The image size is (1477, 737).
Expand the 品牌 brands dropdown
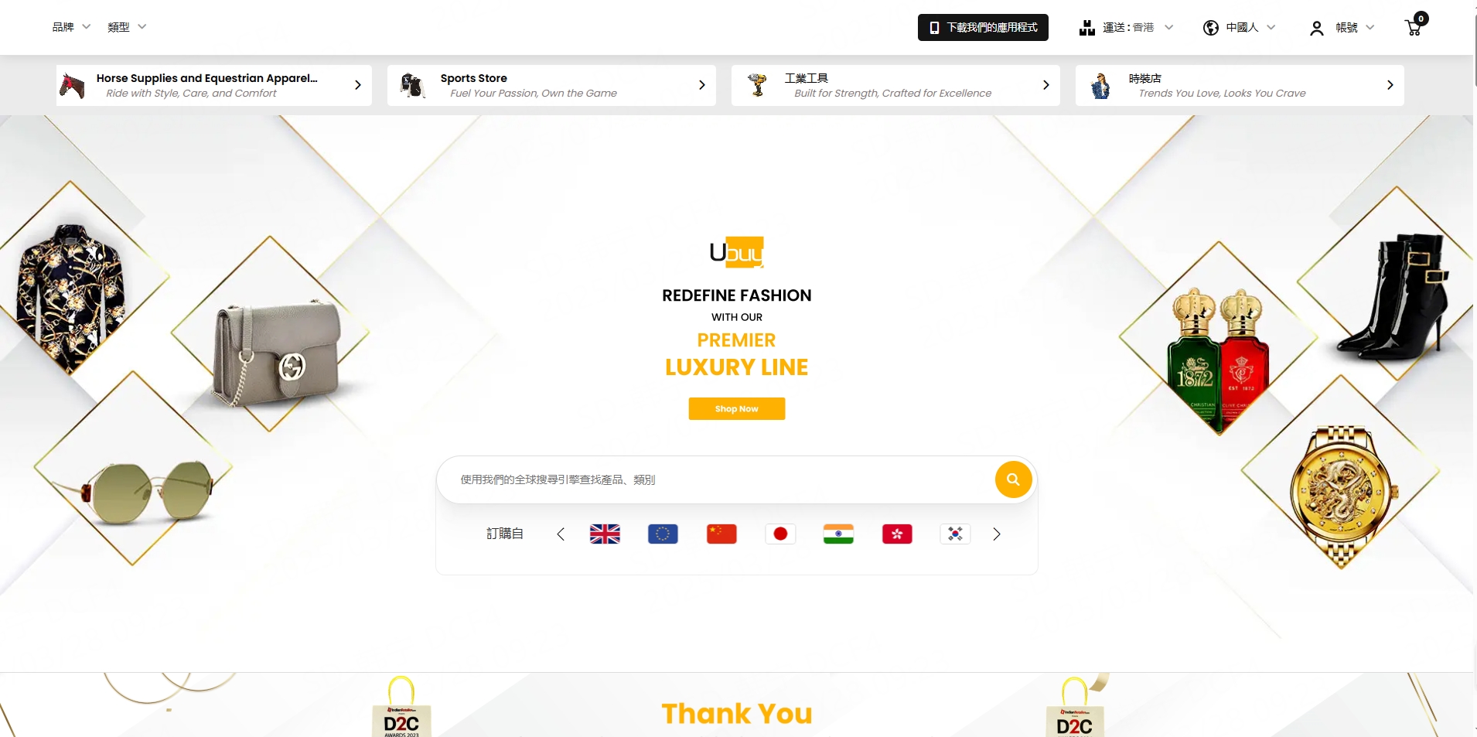tap(71, 27)
